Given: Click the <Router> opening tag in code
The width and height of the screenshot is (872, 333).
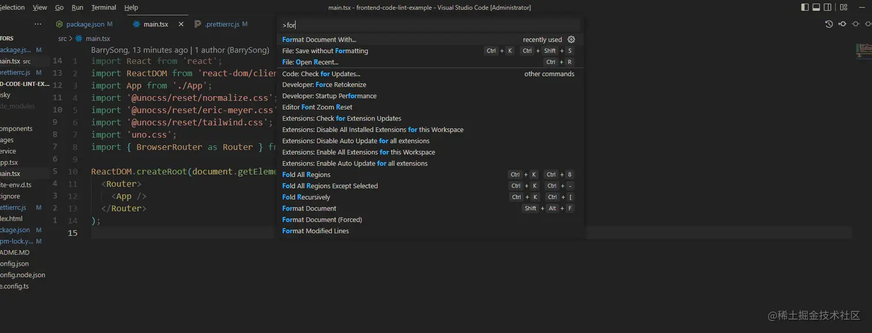Looking at the screenshot, I should pos(121,184).
